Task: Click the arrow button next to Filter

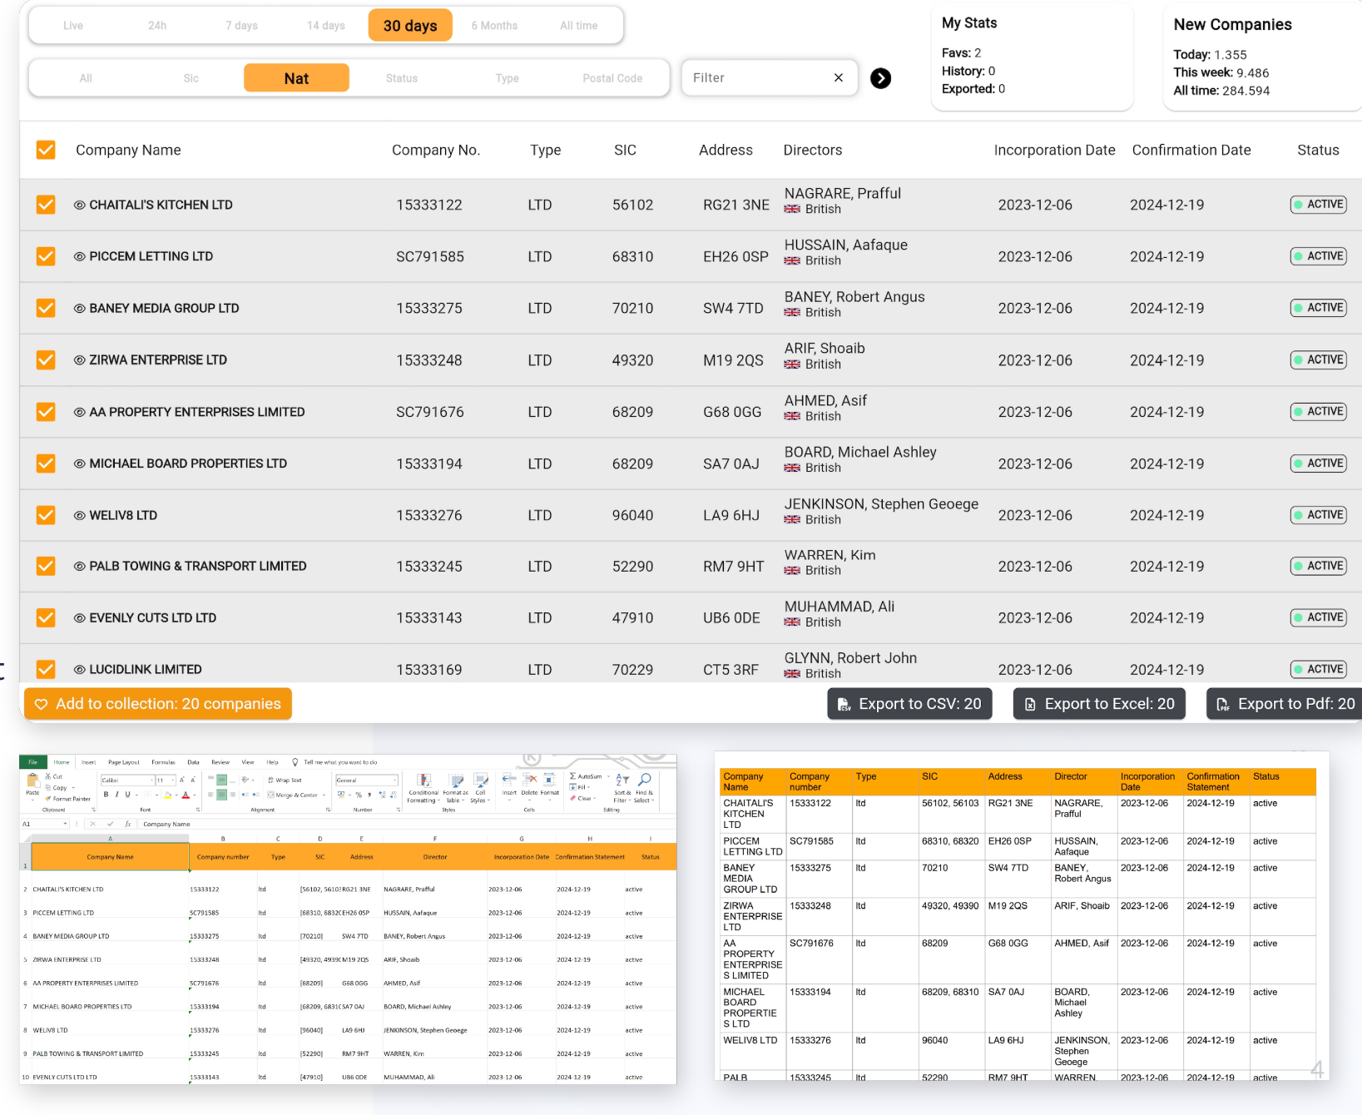Action: [880, 78]
